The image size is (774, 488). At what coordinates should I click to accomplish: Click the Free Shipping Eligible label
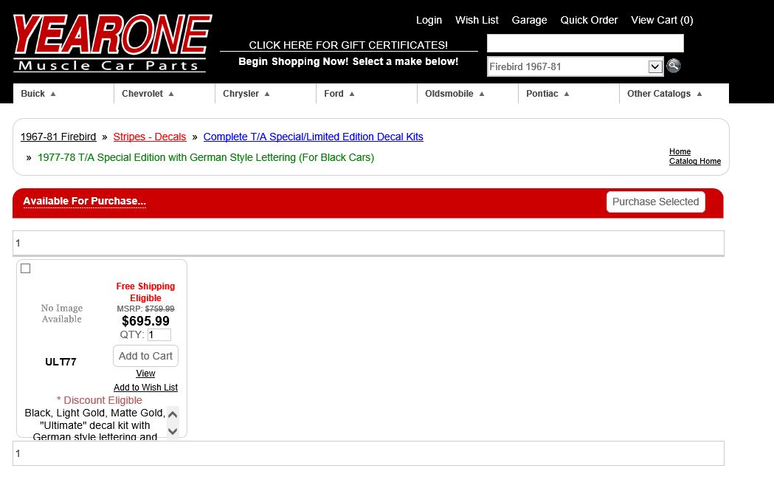(x=145, y=292)
